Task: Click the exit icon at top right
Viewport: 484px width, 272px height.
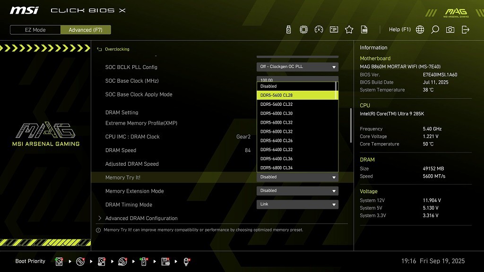Action: click(466, 30)
